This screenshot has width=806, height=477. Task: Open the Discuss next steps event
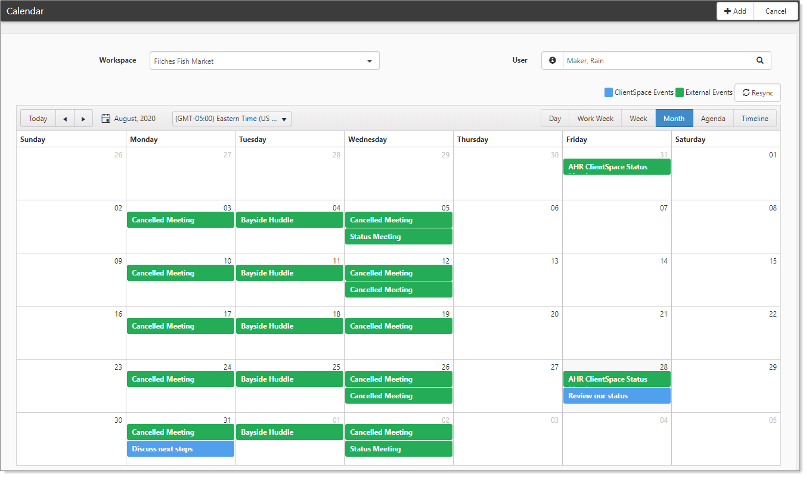(181, 449)
